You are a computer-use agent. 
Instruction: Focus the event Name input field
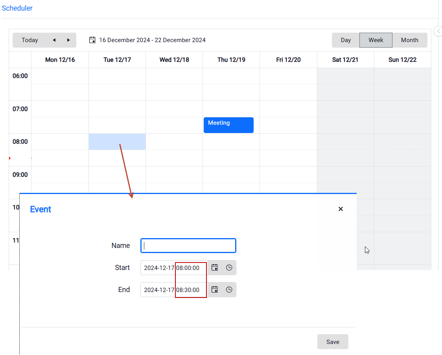[x=188, y=246]
